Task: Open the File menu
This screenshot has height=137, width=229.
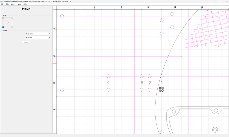Action: 2,4
